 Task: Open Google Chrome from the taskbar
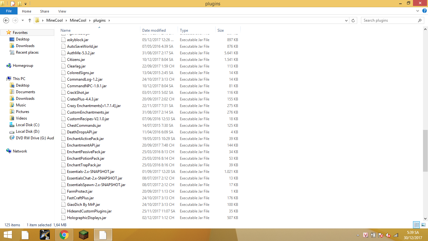coord(64,235)
